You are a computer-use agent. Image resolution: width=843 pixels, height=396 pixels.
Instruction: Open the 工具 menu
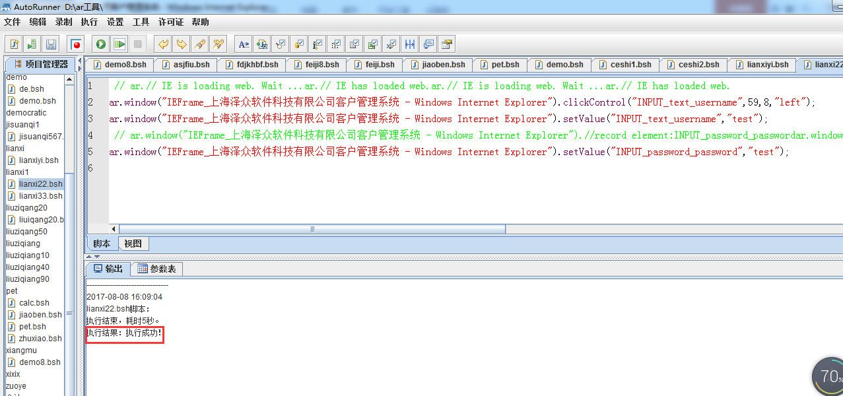pyautogui.click(x=141, y=22)
